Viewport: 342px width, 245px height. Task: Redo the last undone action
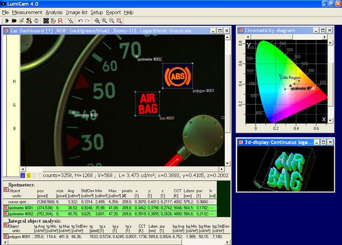(x=87, y=21)
